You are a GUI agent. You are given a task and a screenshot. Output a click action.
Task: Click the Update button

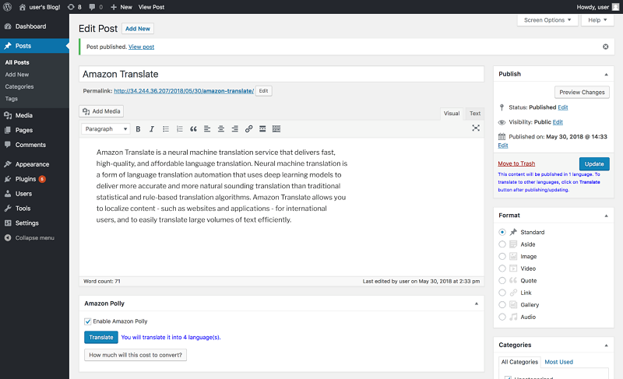(x=594, y=164)
